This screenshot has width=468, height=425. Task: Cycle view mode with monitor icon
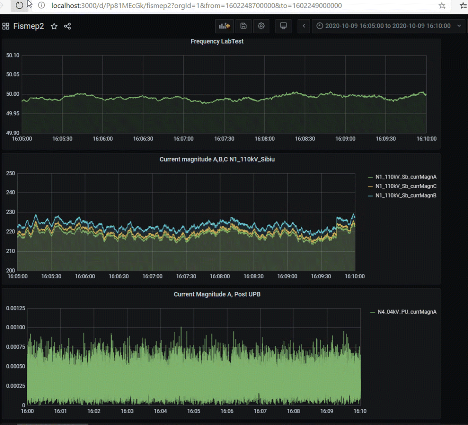tap(283, 26)
